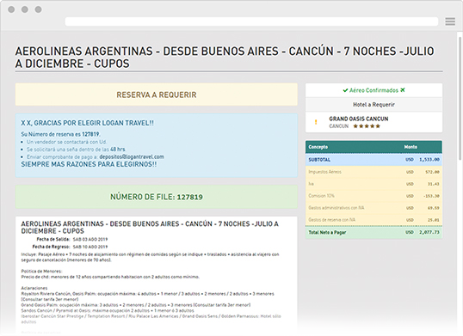The width and height of the screenshot is (463, 336).
Task: Open the hamburger menu icon
Action: coord(450,21)
